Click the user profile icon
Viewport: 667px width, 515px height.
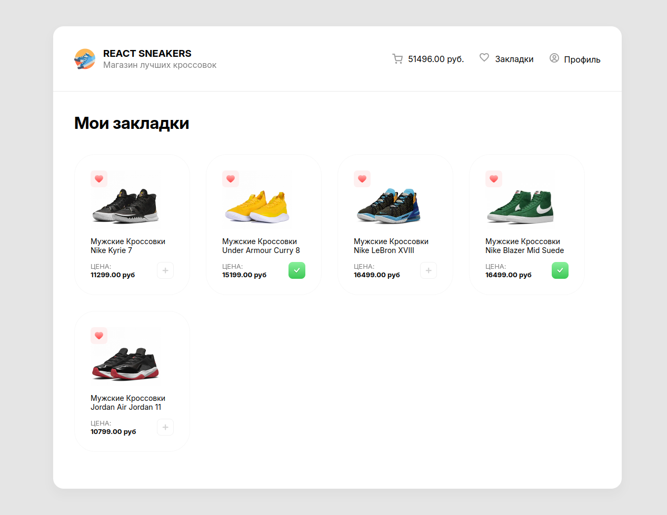click(x=554, y=58)
